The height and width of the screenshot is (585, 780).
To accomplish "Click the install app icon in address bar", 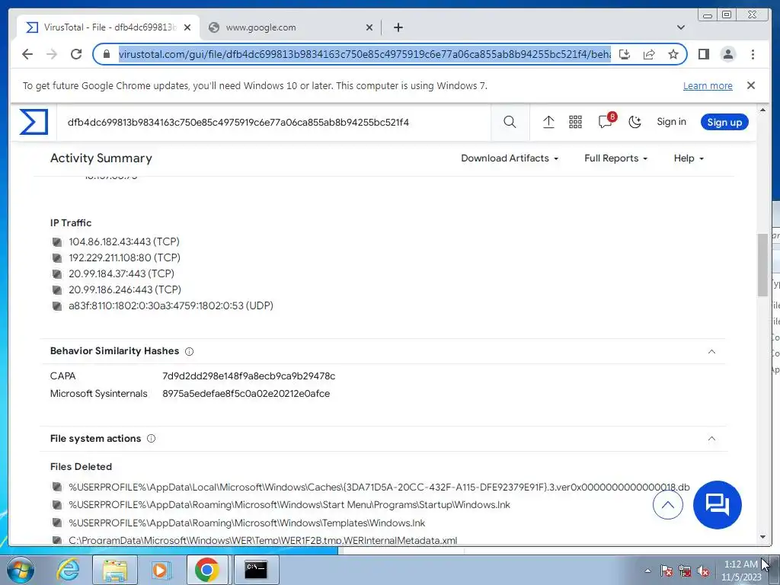I will 625,54.
